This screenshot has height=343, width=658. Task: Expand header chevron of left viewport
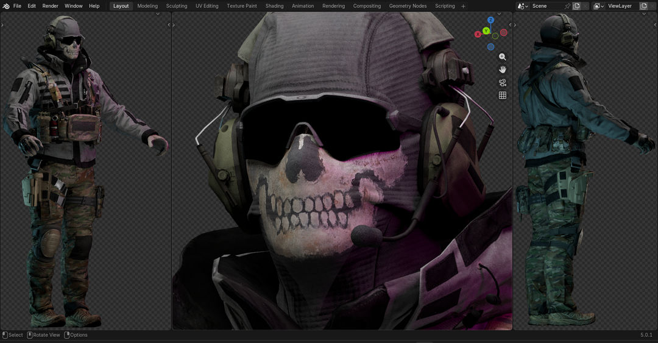(158, 14)
